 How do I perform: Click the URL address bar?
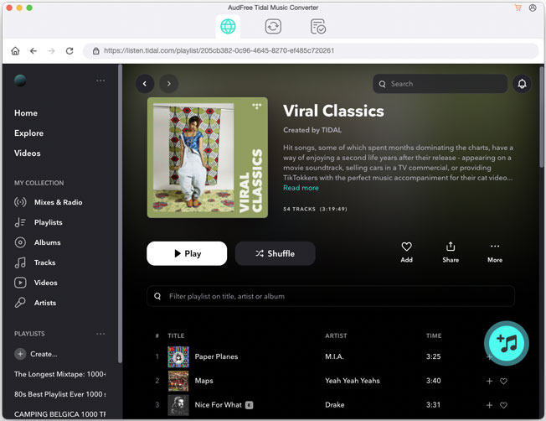[311, 51]
